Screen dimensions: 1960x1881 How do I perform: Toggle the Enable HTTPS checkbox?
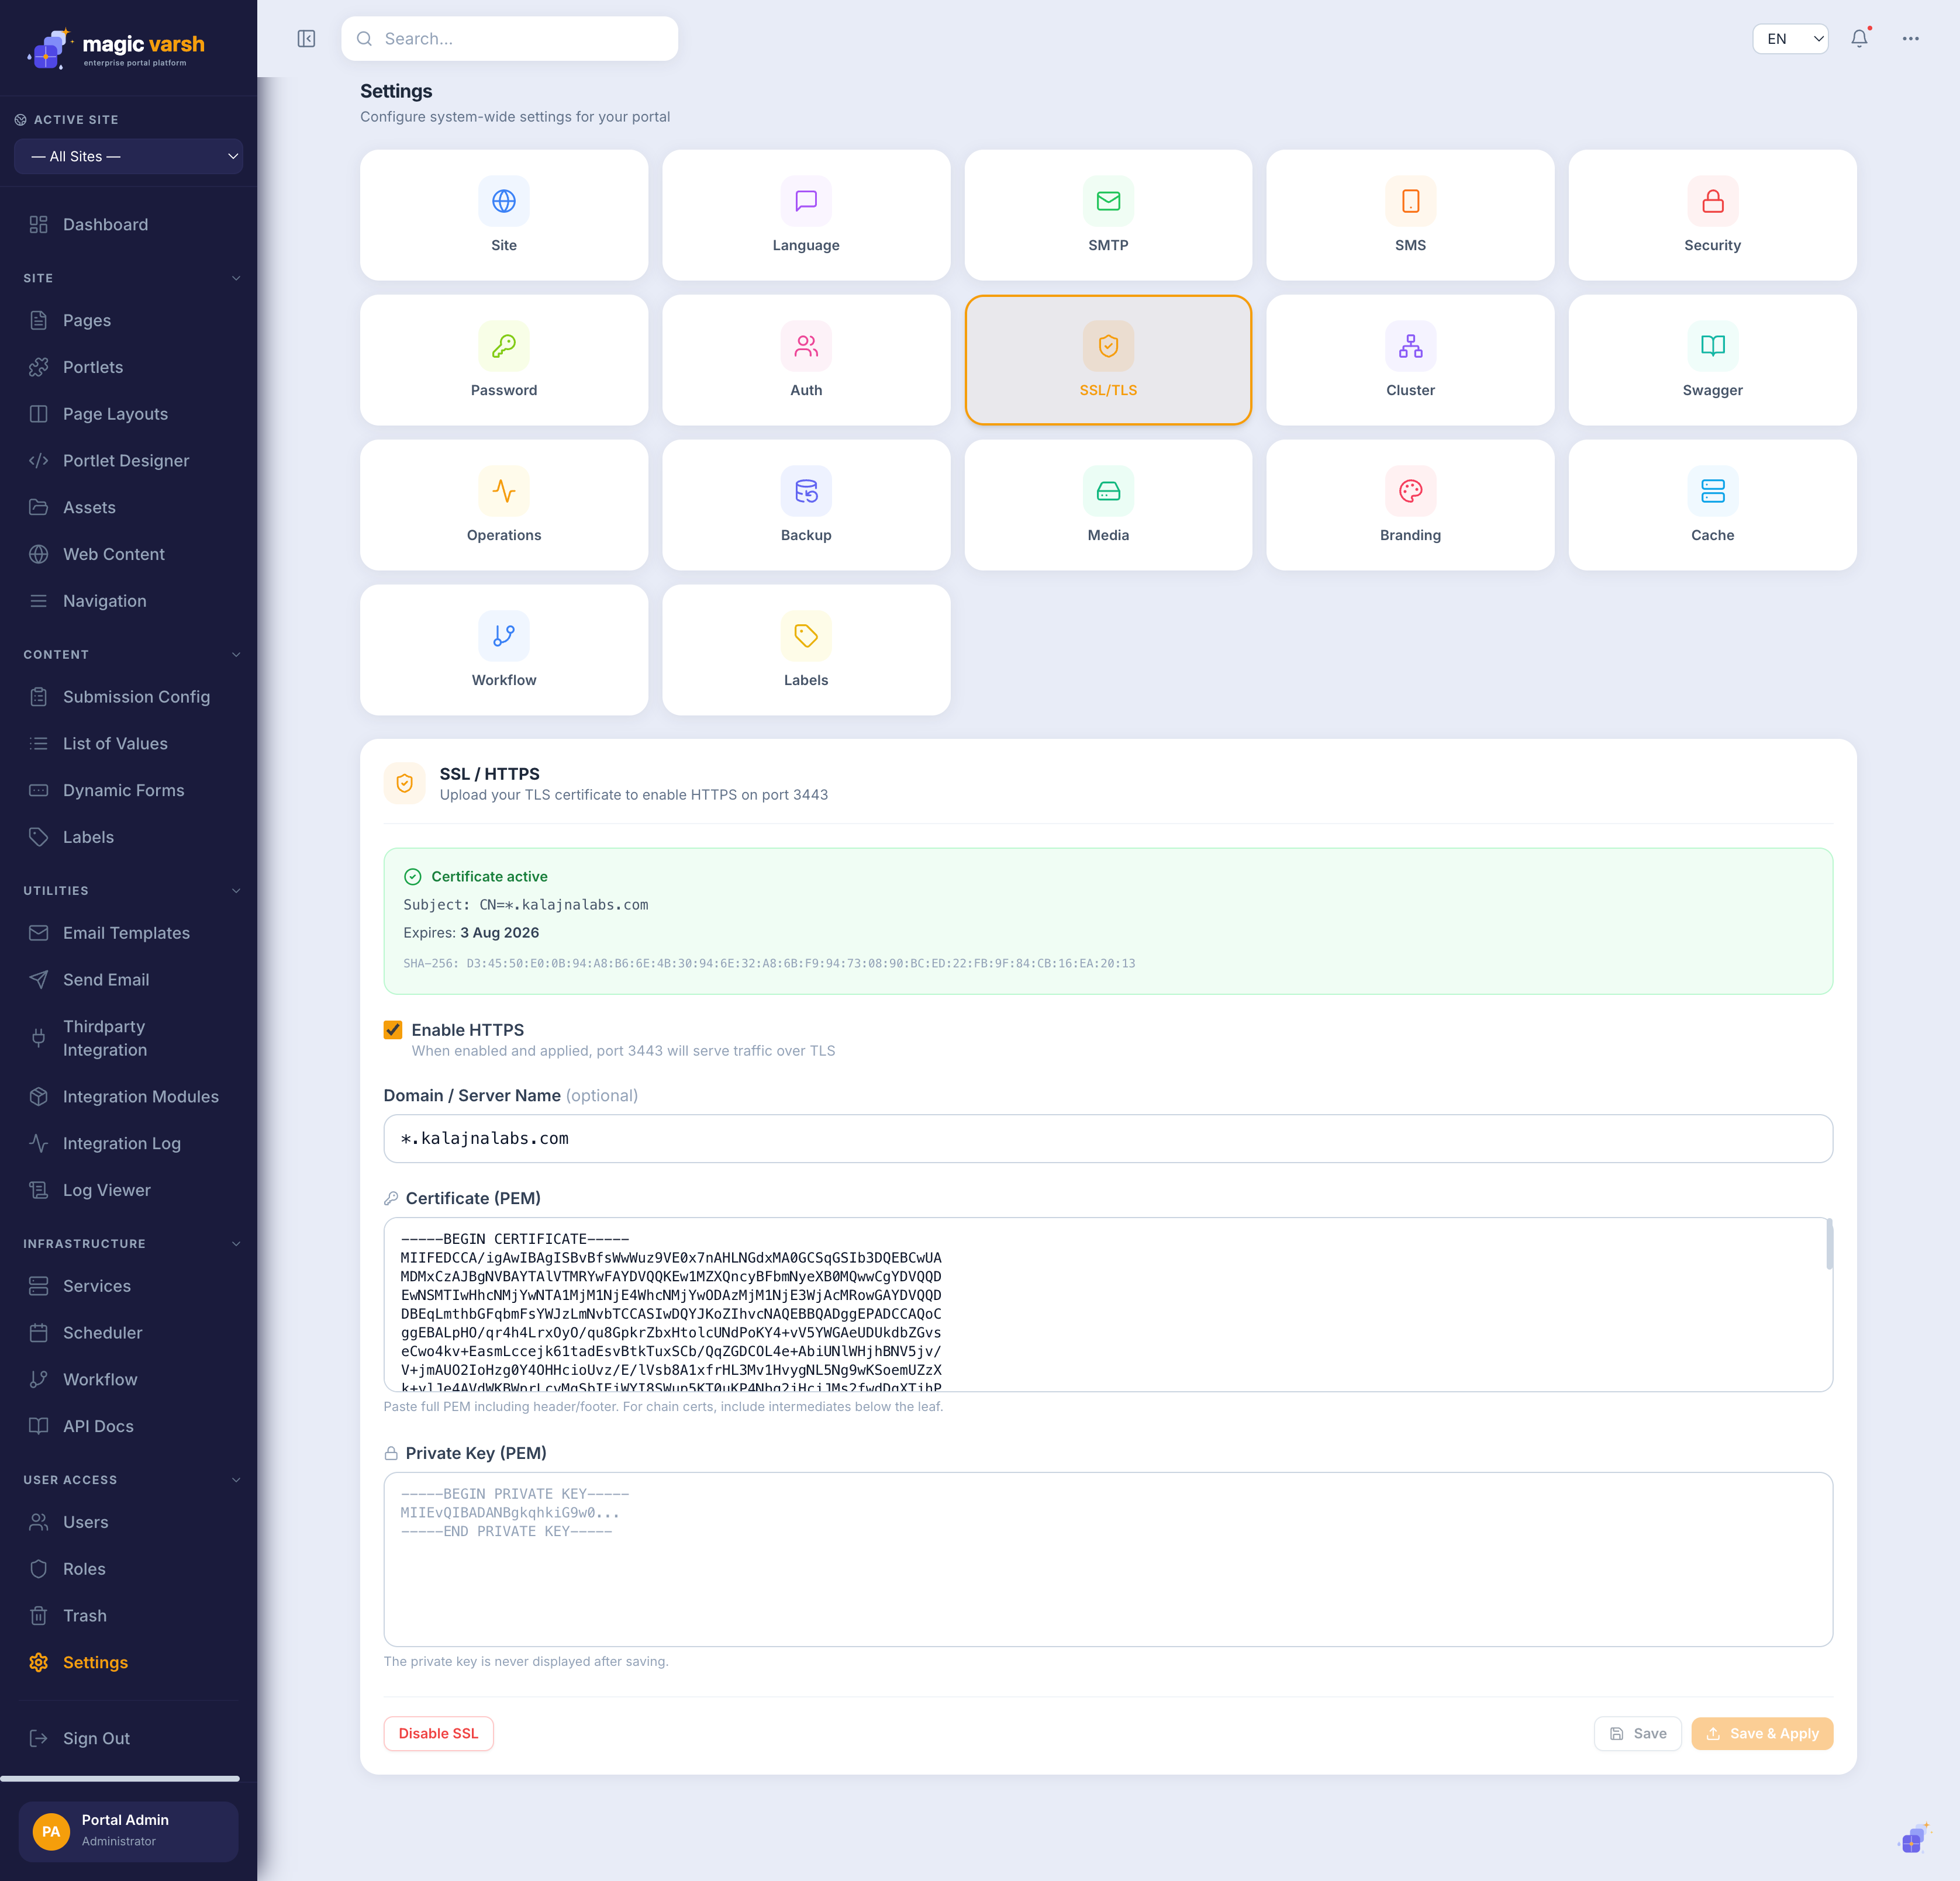(393, 1029)
